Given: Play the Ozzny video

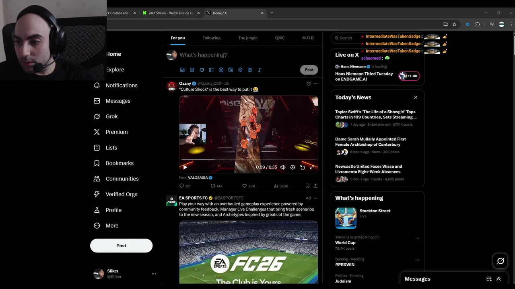Looking at the screenshot, I should pos(185,167).
